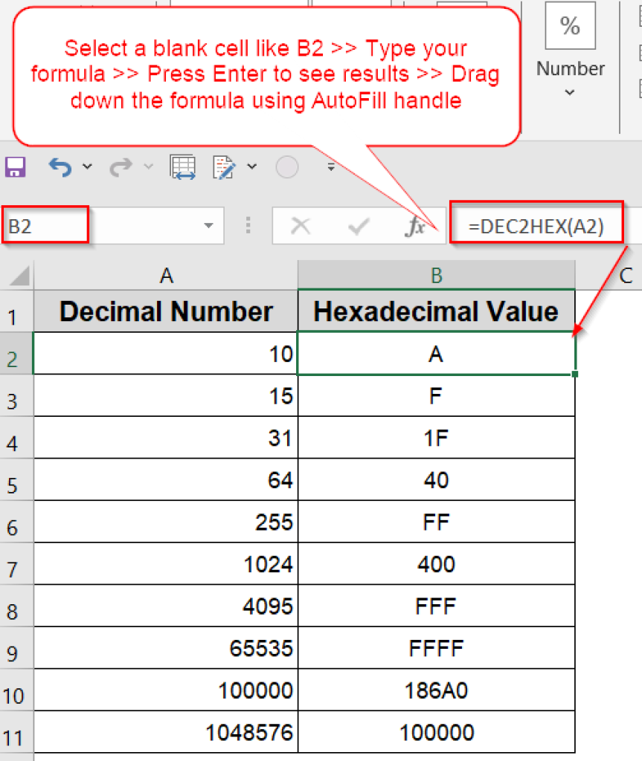Undo the last action
Image resolution: width=642 pixels, height=761 pixels.
(60, 166)
